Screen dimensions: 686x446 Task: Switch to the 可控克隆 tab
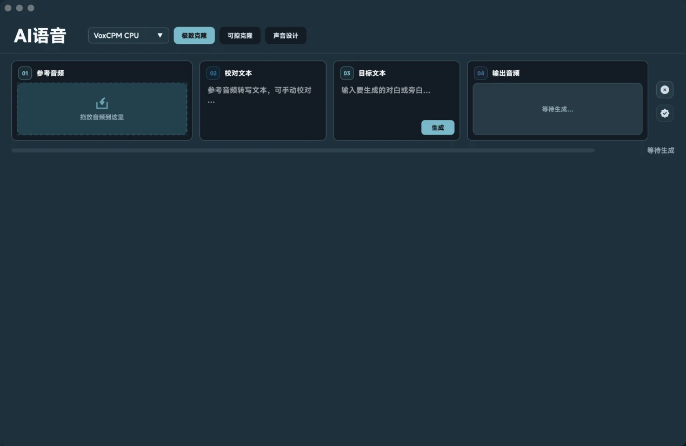point(240,36)
